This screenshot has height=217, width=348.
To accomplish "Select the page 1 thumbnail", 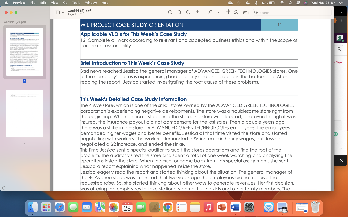I will [24, 52].
